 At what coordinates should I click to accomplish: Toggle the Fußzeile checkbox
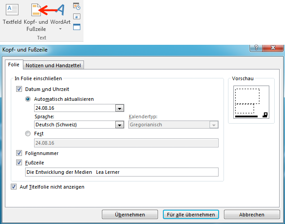coord(19,163)
